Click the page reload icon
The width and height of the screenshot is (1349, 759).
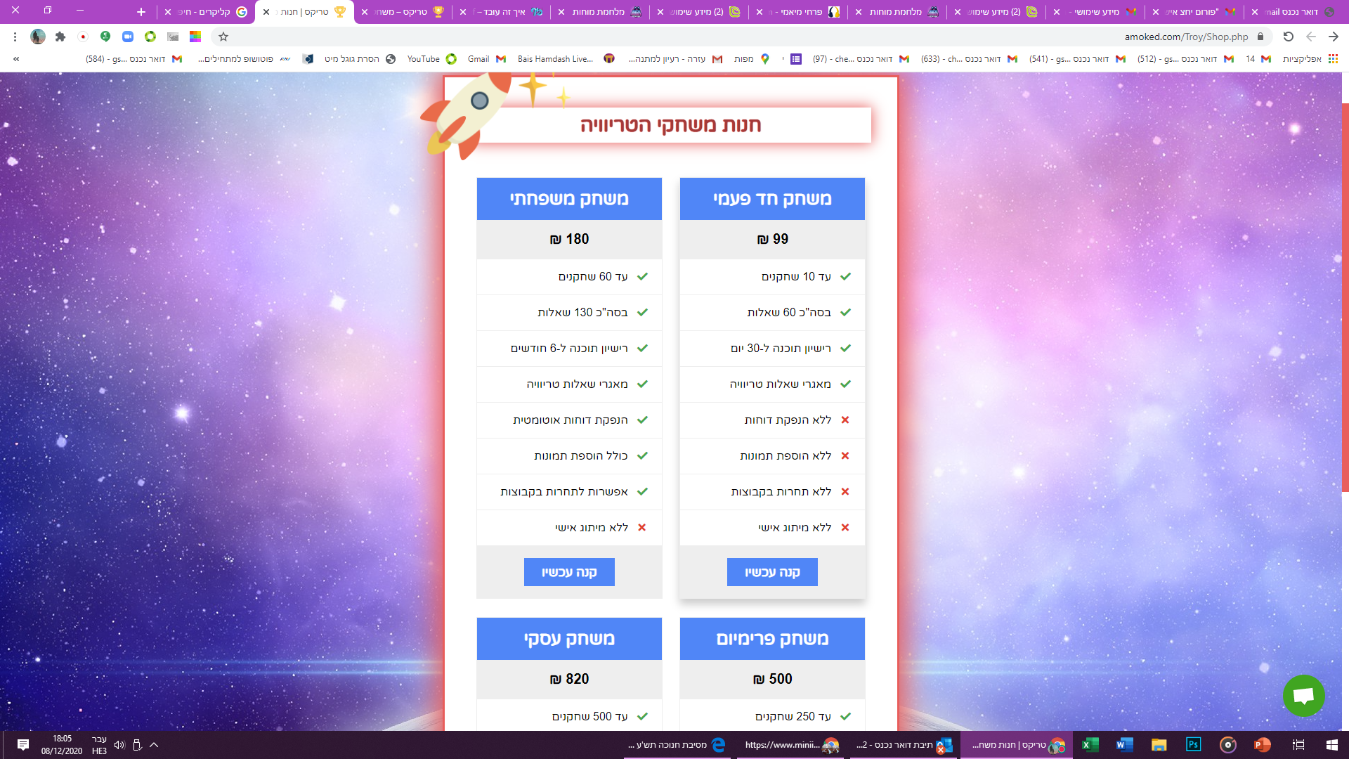pyautogui.click(x=1289, y=37)
